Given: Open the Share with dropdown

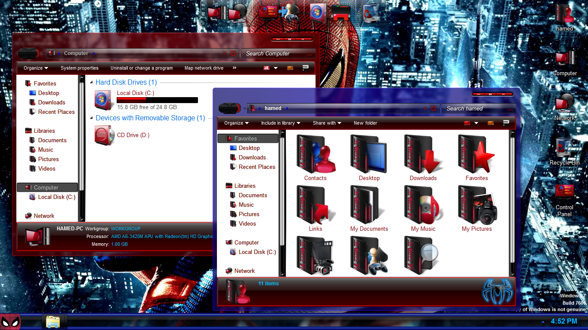Looking at the screenshot, I should click(x=327, y=123).
